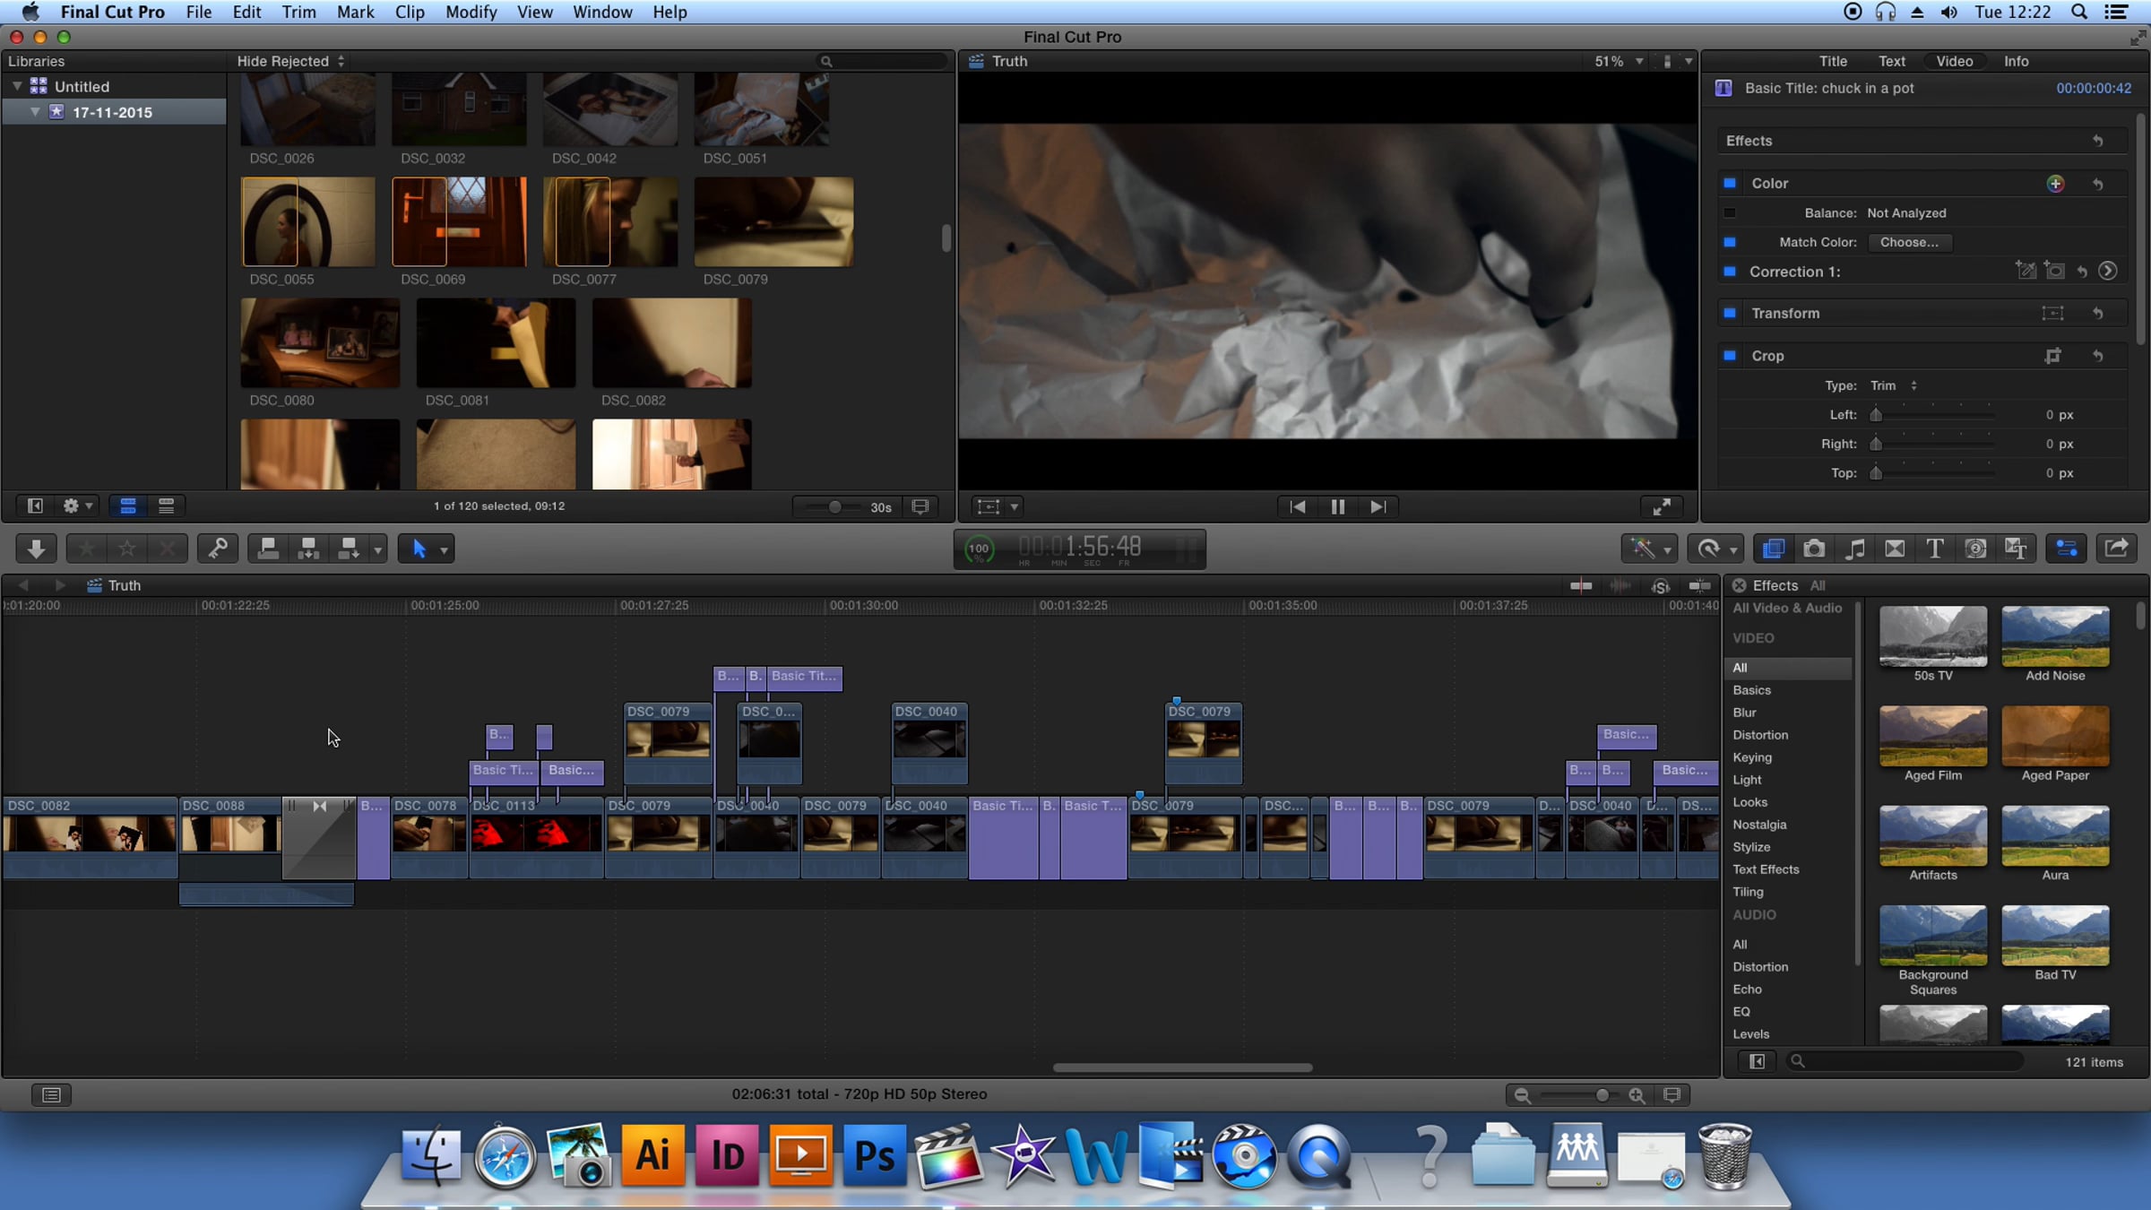
Task: Select the Blur effects category
Action: [1744, 713]
